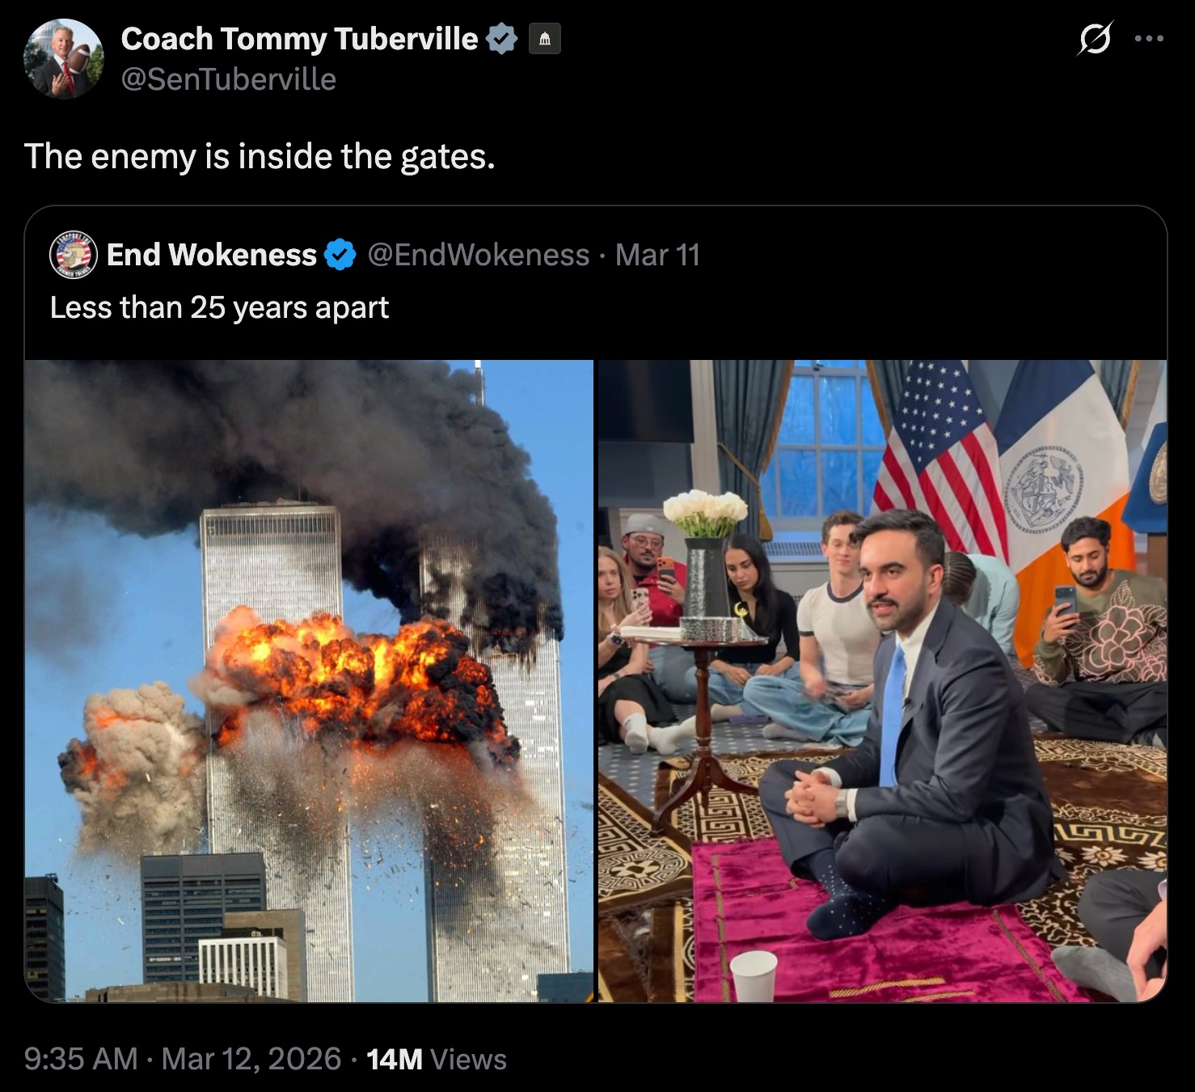
Task: Open Coach Tommy Tuberville's profile avatar
Action: coord(63,55)
